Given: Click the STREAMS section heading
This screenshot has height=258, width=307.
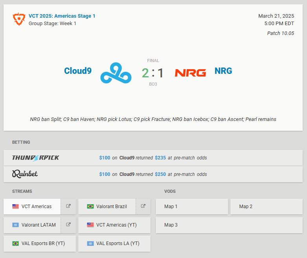Looking at the screenshot, I should (x=22, y=191).
